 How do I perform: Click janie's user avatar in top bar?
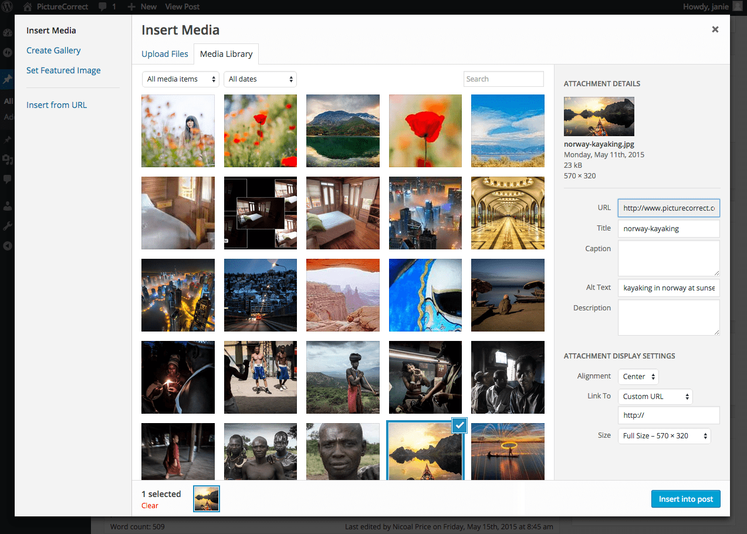point(737,6)
